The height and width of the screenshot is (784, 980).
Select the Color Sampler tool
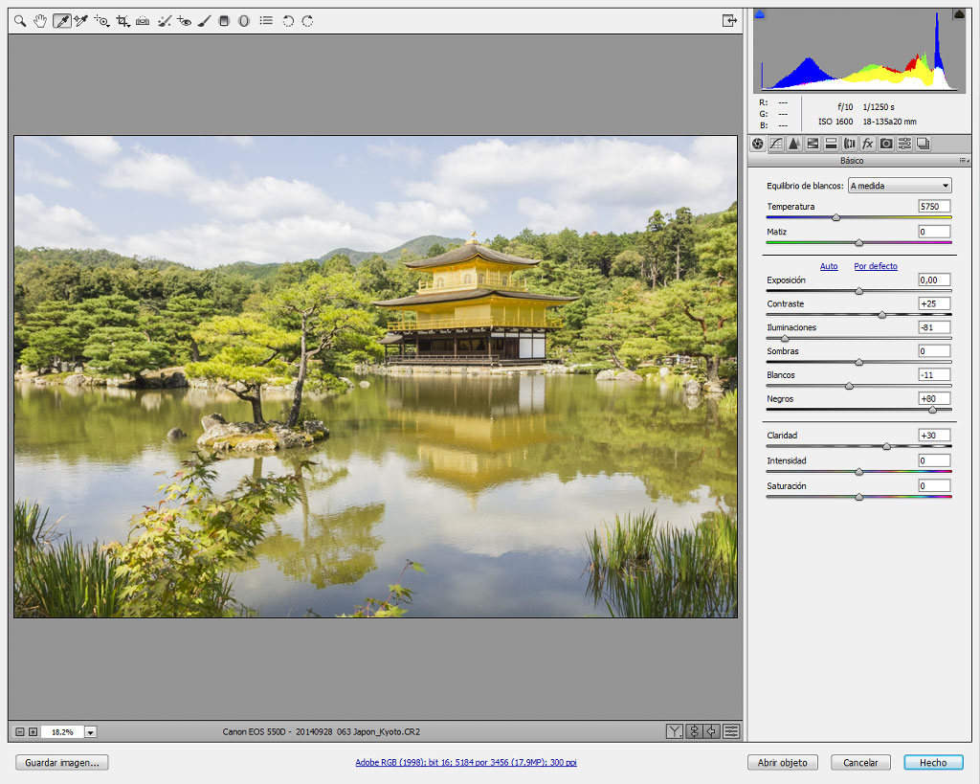click(81, 21)
